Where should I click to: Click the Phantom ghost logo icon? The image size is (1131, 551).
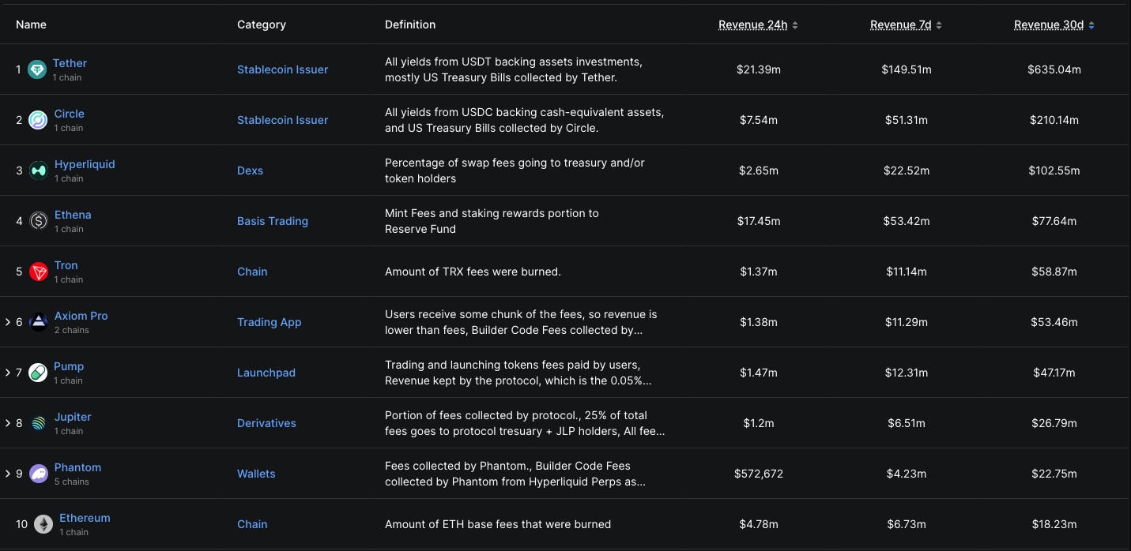pyautogui.click(x=38, y=474)
